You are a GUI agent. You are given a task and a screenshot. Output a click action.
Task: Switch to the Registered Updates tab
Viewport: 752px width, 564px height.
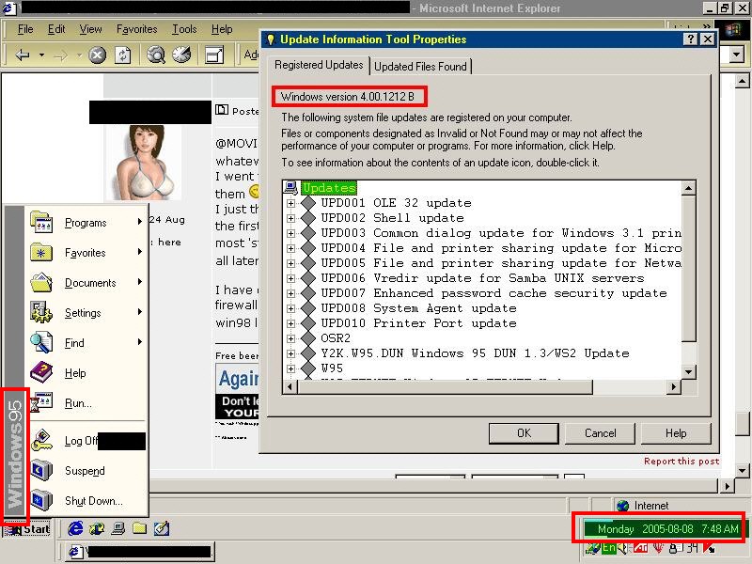(319, 65)
